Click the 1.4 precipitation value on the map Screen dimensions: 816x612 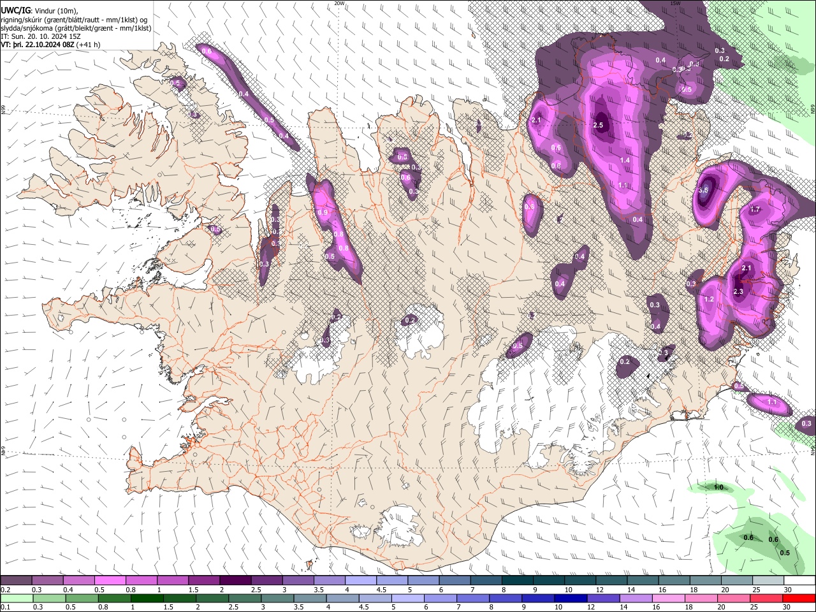click(625, 160)
